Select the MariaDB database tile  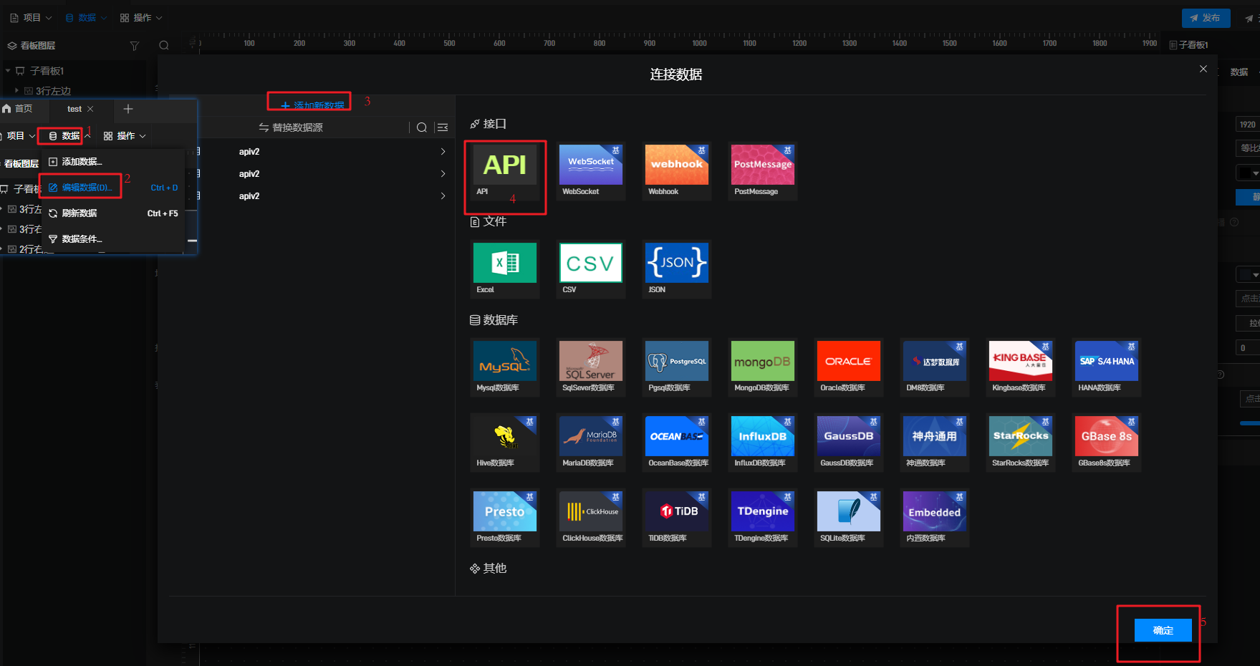tap(591, 443)
